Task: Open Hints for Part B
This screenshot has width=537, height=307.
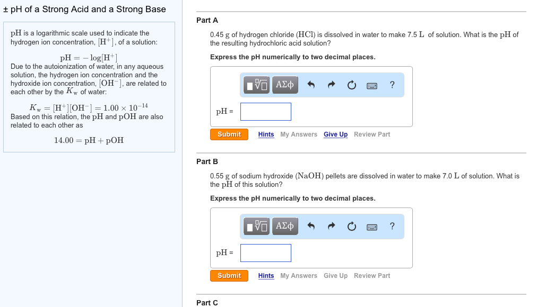Action: (x=266, y=275)
